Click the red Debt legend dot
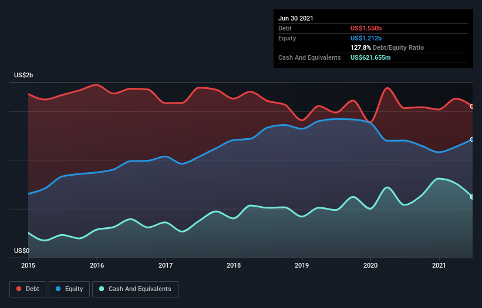 pos(19,289)
